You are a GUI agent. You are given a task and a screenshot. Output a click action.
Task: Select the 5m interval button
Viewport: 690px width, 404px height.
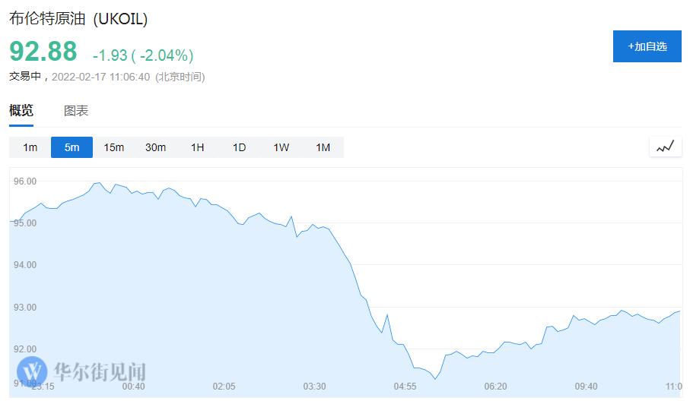coord(72,147)
